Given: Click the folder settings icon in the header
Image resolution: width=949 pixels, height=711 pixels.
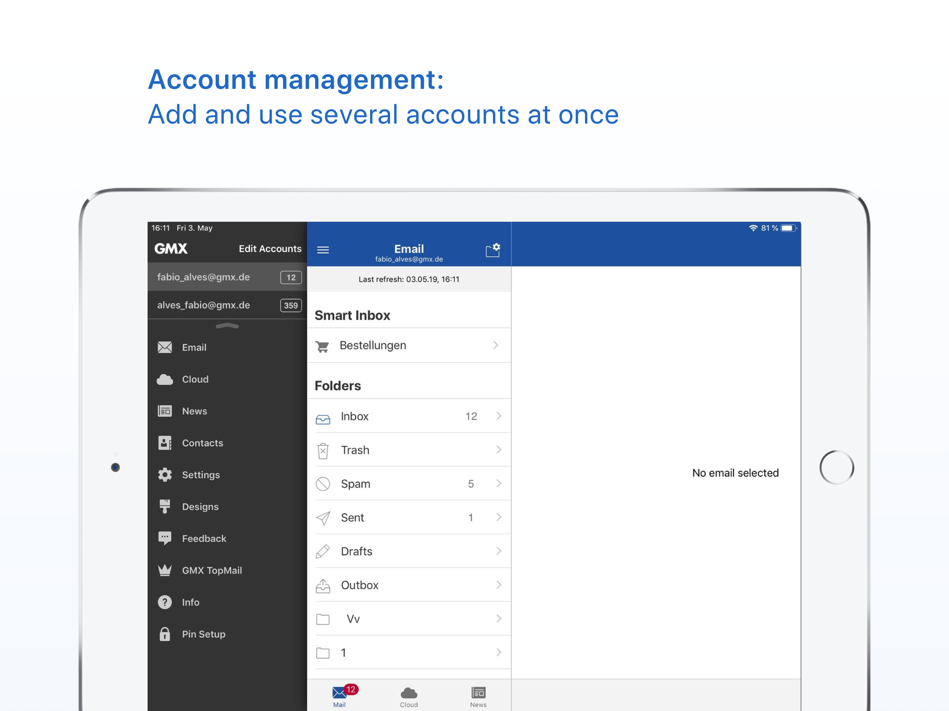Looking at the screenshot, I should [x=493, y=250].
